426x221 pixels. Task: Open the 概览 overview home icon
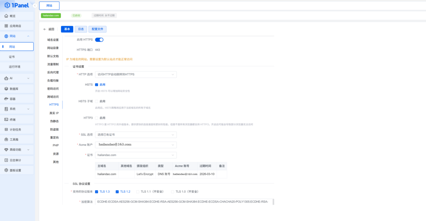point(6,16)
